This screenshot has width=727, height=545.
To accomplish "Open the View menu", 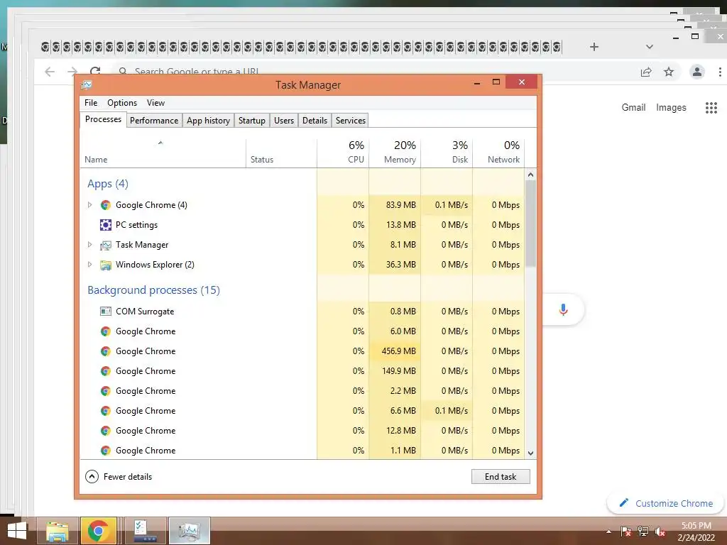I will (155, 103).
